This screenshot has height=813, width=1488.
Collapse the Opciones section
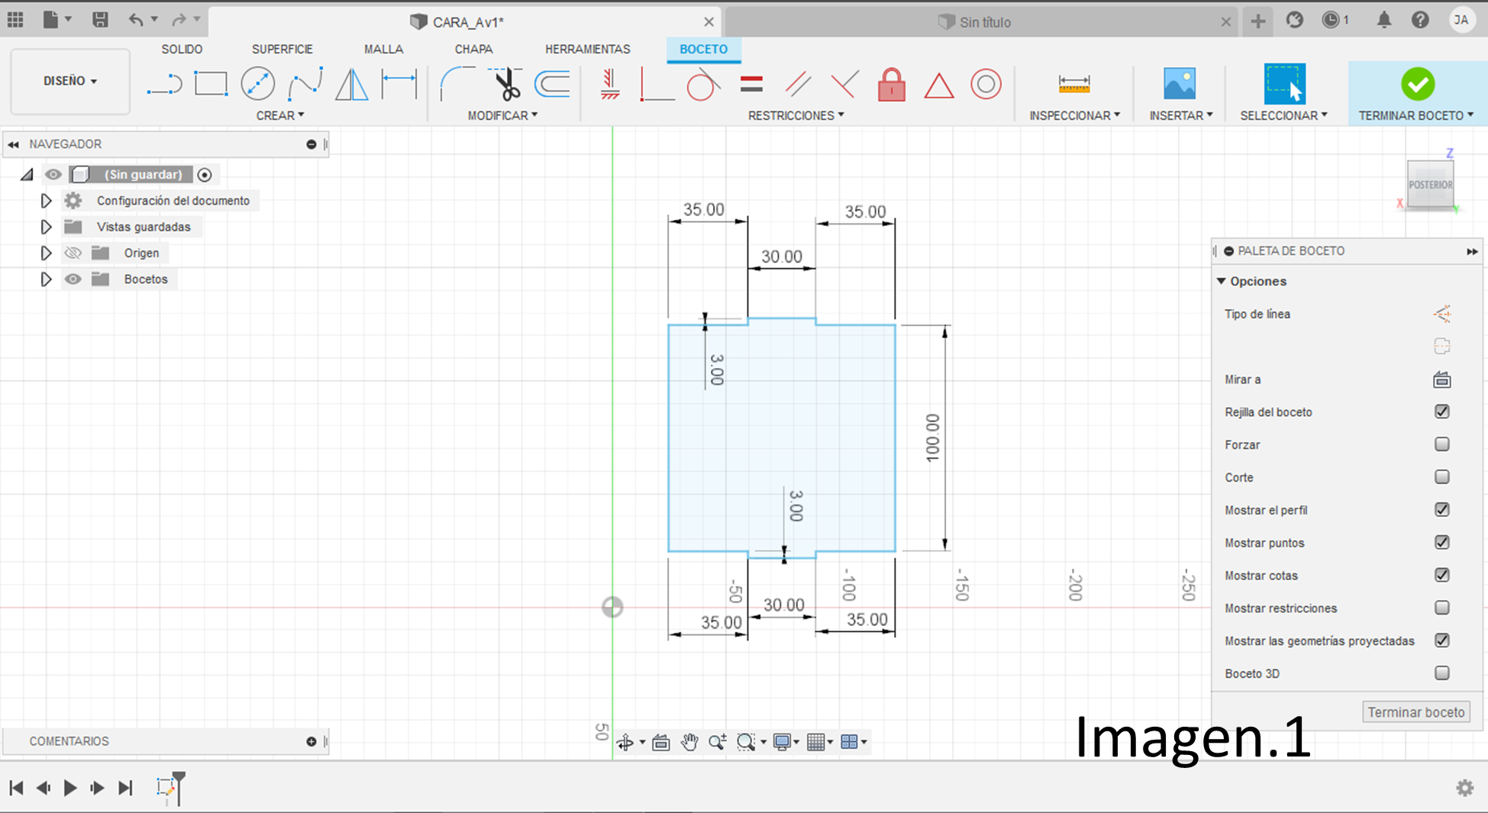(x=1222, y=281)
